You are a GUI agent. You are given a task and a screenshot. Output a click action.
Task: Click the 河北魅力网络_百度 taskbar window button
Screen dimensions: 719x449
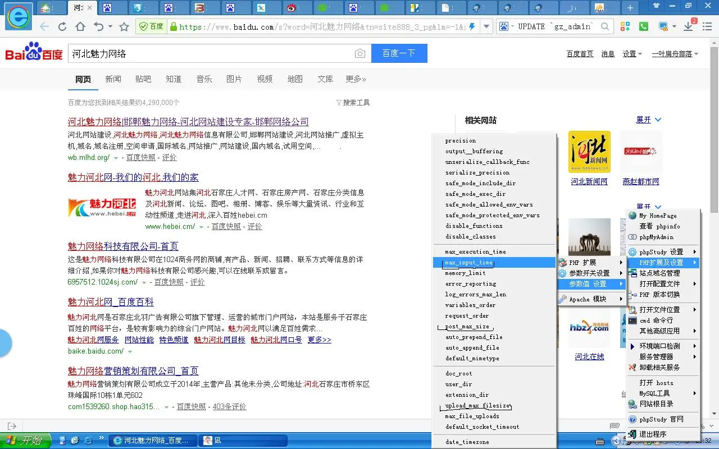[154, 441]
